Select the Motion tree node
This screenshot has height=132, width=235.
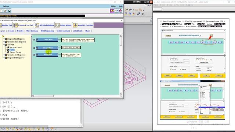12,50
